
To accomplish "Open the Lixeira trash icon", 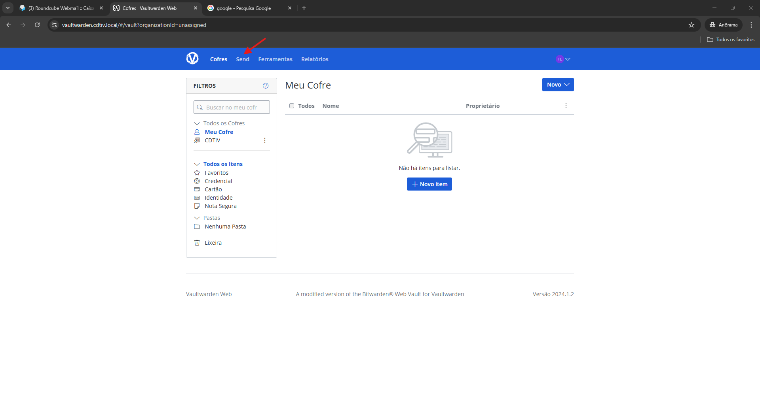I will click(197, 243).
